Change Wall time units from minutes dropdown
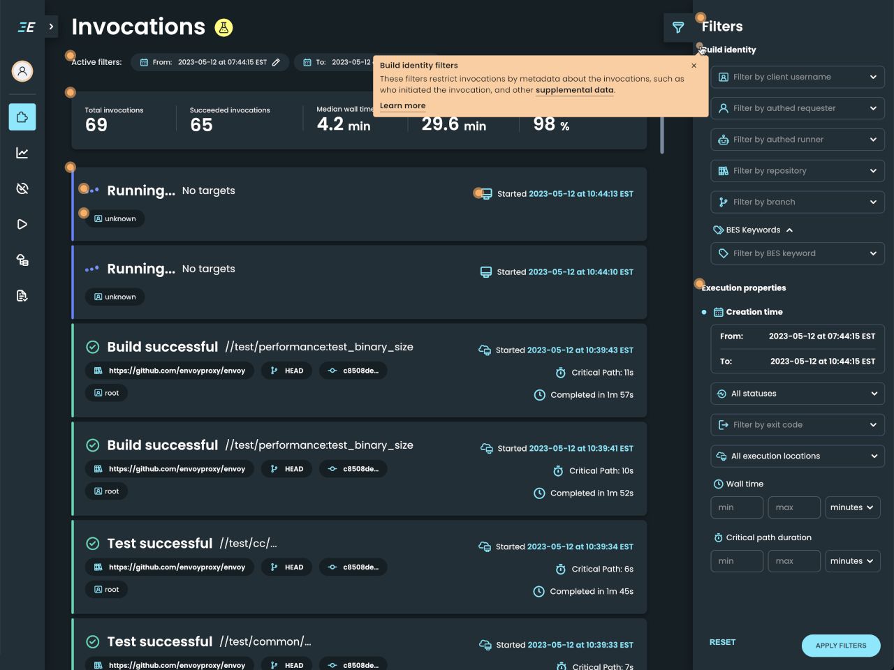 (852, 507)
